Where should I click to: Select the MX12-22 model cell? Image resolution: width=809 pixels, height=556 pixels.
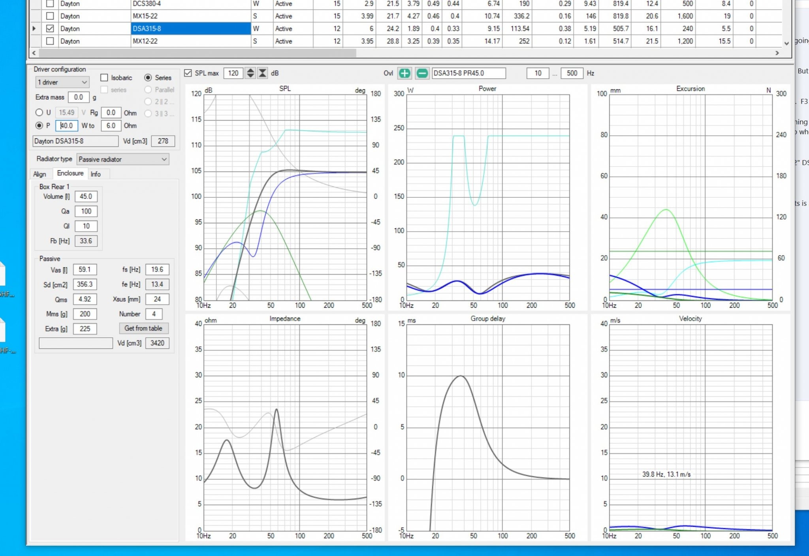click(x=191, y=41)
